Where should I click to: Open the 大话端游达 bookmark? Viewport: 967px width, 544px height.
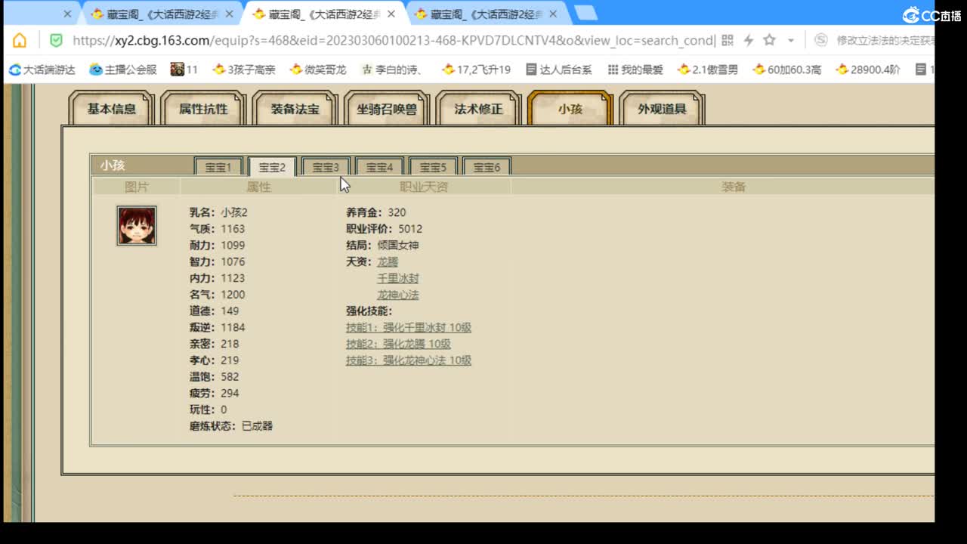tap(42, 70)
